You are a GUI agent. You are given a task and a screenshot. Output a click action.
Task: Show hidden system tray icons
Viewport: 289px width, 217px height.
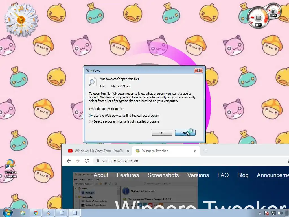click(260, 213)
